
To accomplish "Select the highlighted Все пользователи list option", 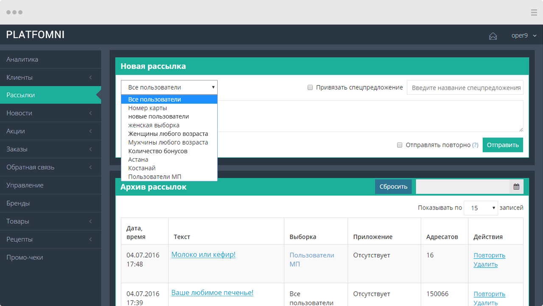I will tap(169, 99).
